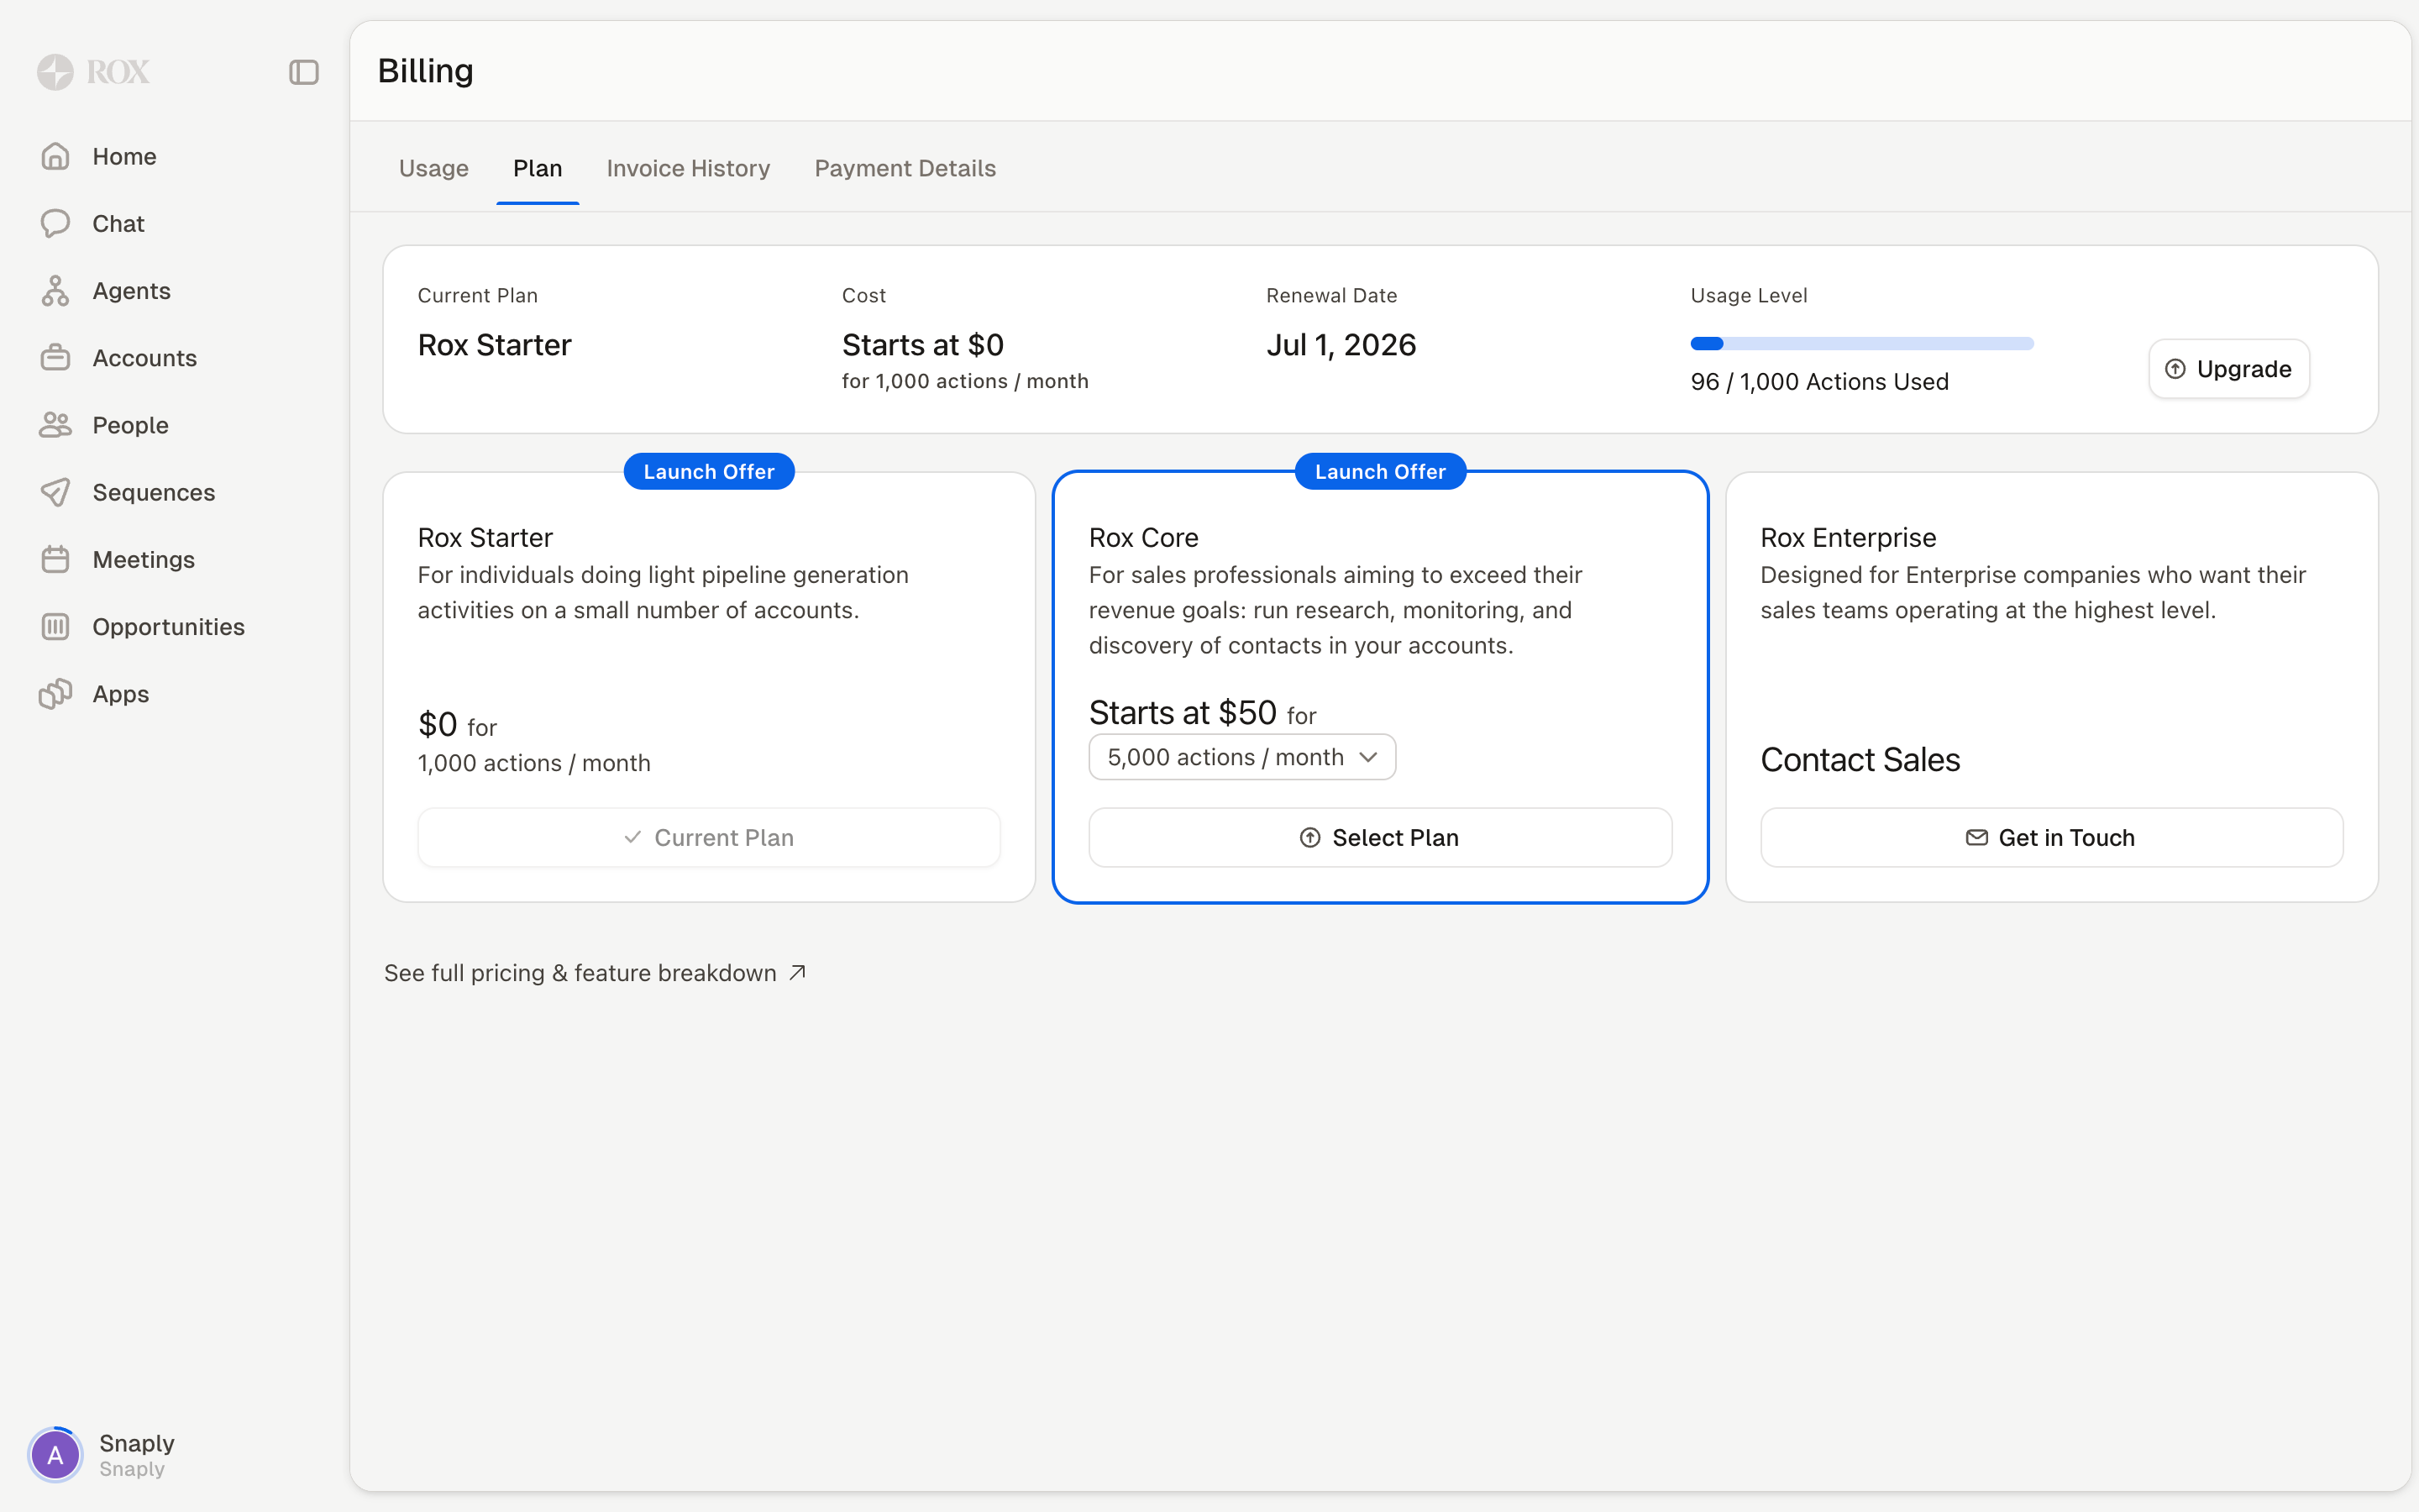2419x1512 pixels.
Task: Collapse the sidebar panel toggle
Action: pyautogui.click(x=304, y=72)
